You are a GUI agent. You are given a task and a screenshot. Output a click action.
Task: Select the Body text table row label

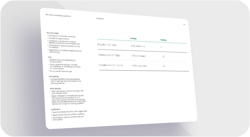(x=107, y=45)
